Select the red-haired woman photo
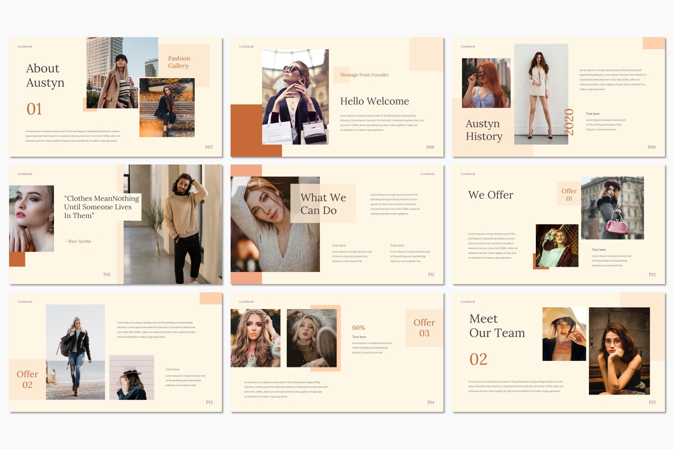The height and width of the screenshot is (449, 674). [x=486, y=83]
